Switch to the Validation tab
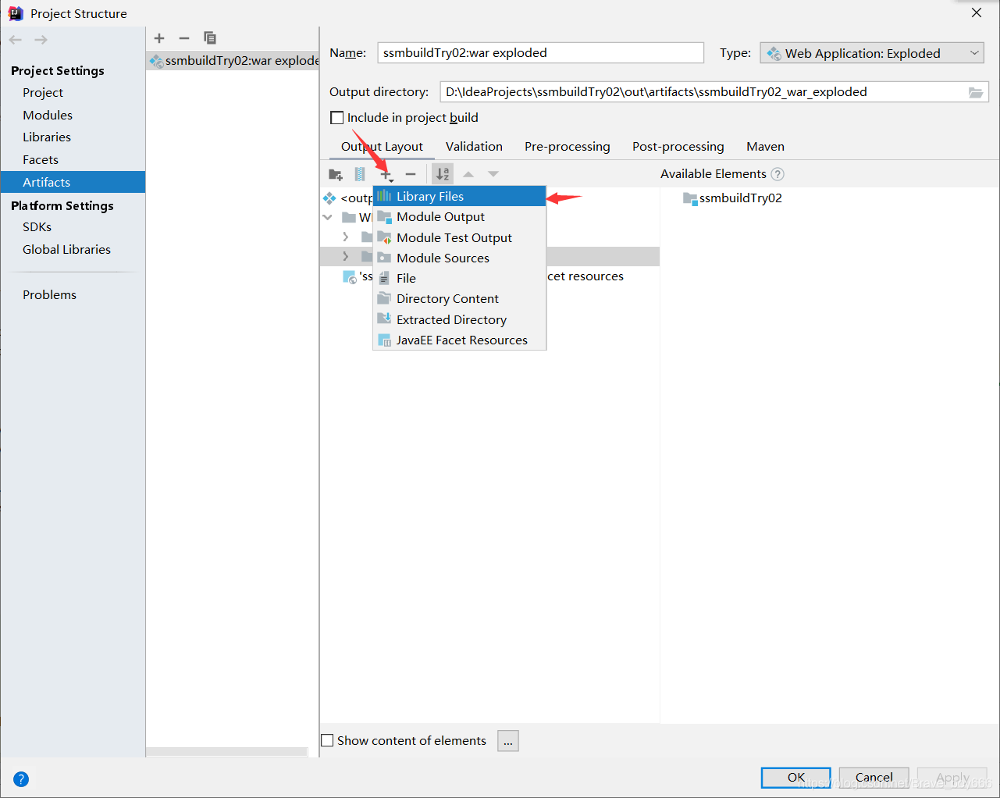1000x798 pixels. tap(474, 147)
